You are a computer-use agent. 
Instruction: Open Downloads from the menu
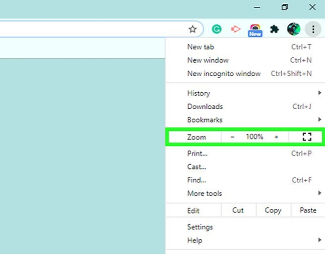[205, 107]
